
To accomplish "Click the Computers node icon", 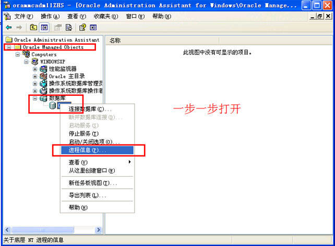I will (x=26, y=54).
